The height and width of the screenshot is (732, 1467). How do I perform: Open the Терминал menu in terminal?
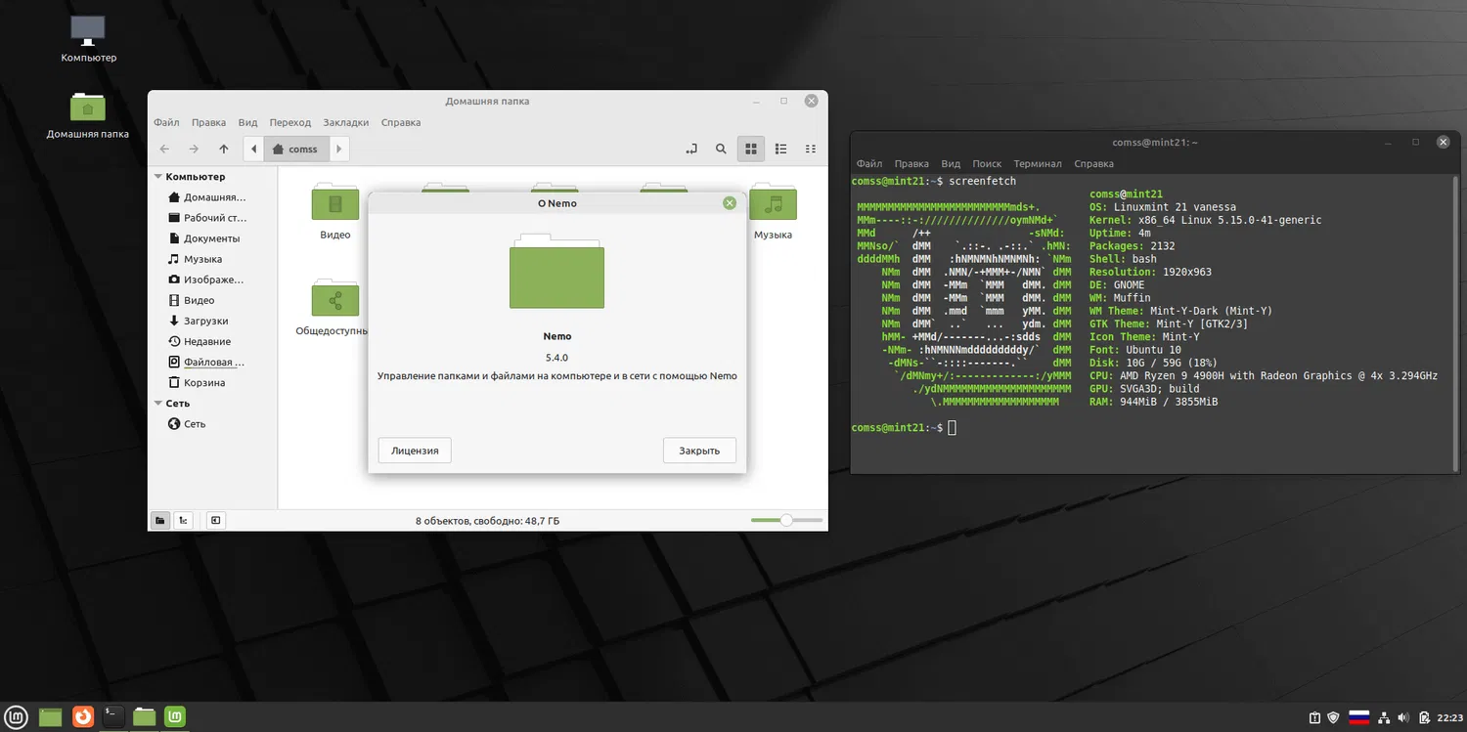click(1038, 164)
